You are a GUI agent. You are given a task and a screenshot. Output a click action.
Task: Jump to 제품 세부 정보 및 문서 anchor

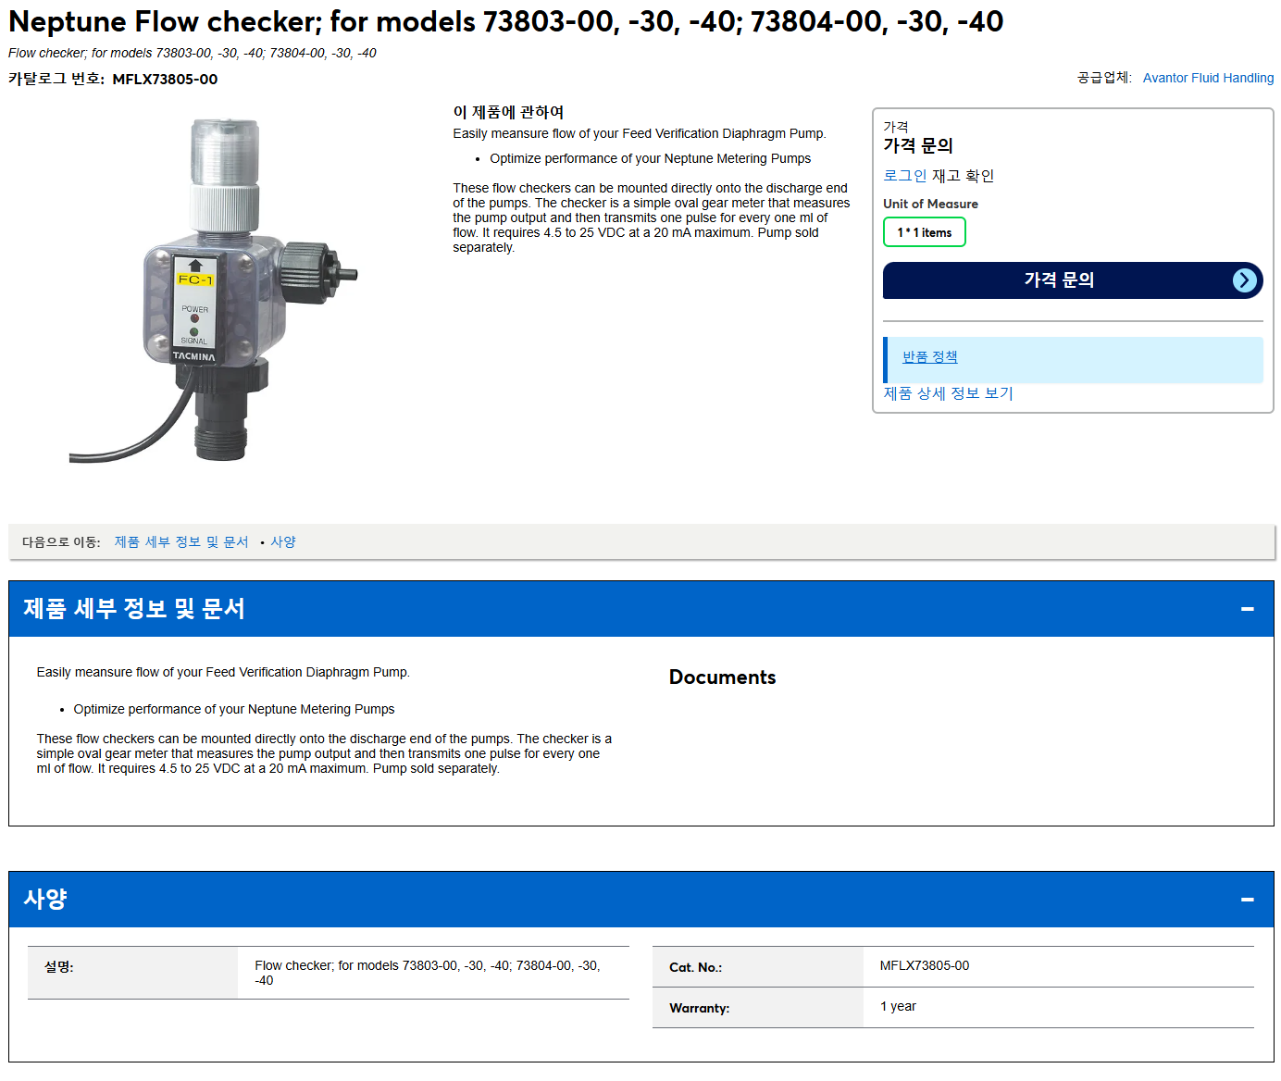click(x=181, y=541)
